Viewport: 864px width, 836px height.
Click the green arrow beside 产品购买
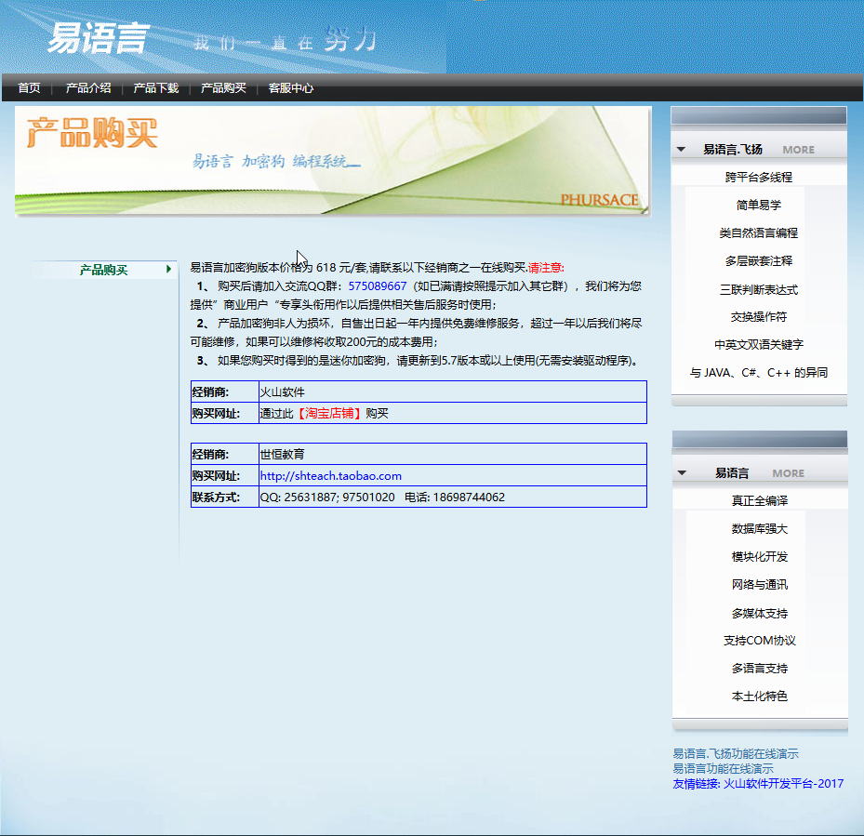click(168, 270)
